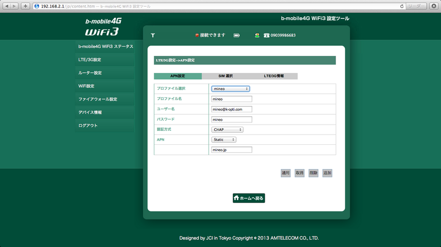Click the 取消 cancel button

click(x=300, y=173)
